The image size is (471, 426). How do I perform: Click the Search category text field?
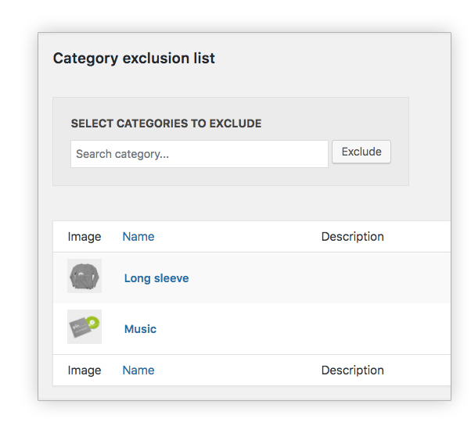(200, 154)
